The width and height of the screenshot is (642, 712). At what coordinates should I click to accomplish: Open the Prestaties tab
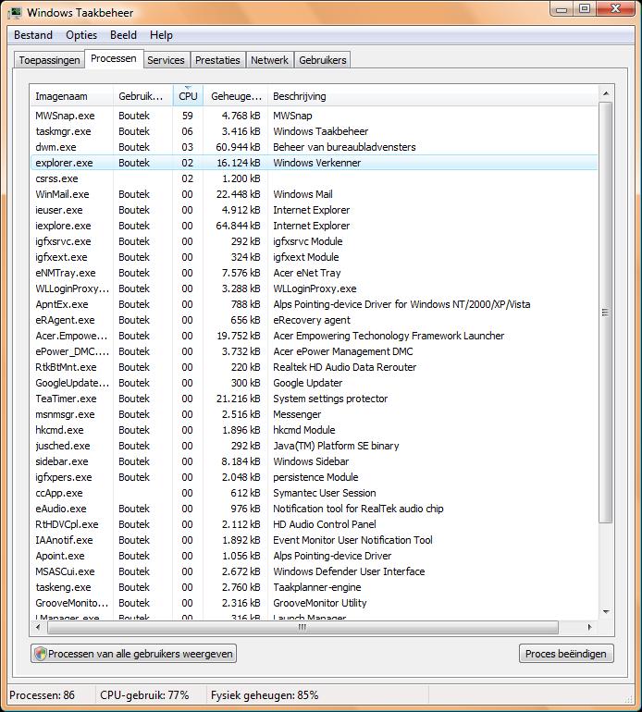[x=217, y=60]
